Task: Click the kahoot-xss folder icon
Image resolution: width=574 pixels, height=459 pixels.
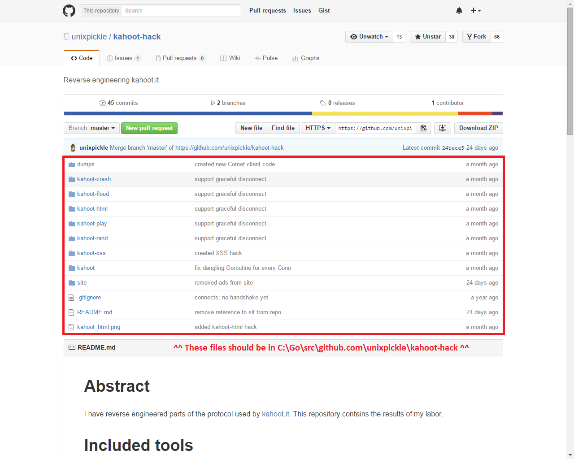Action: (x=72, y=253)
